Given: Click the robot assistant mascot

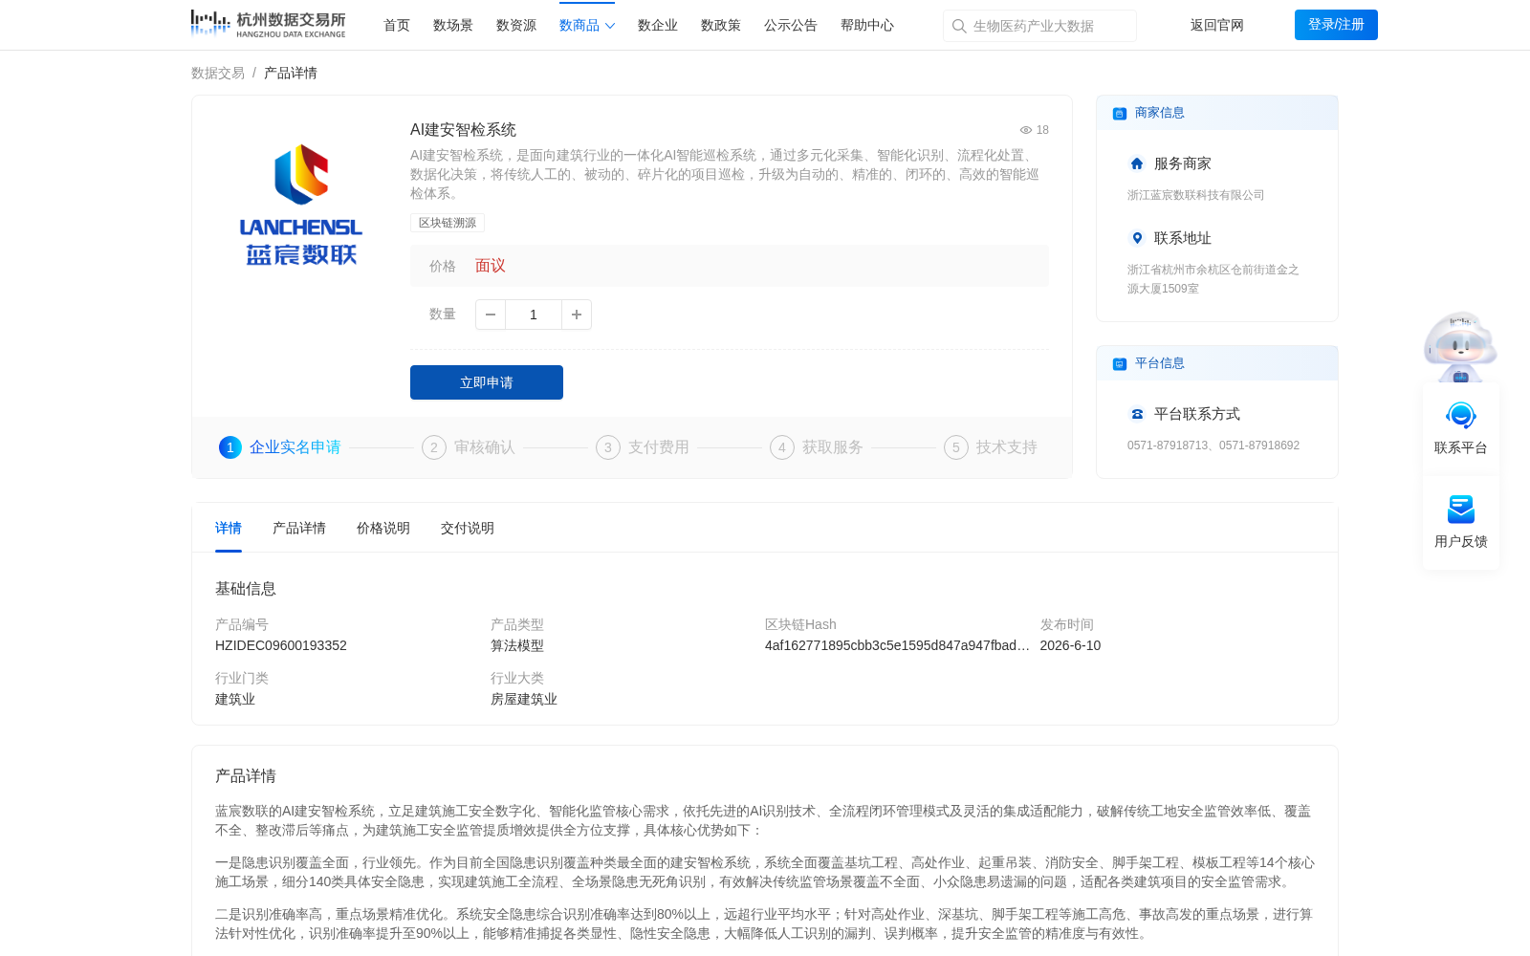Looking at the screenshot, I should click(1460, 347).
